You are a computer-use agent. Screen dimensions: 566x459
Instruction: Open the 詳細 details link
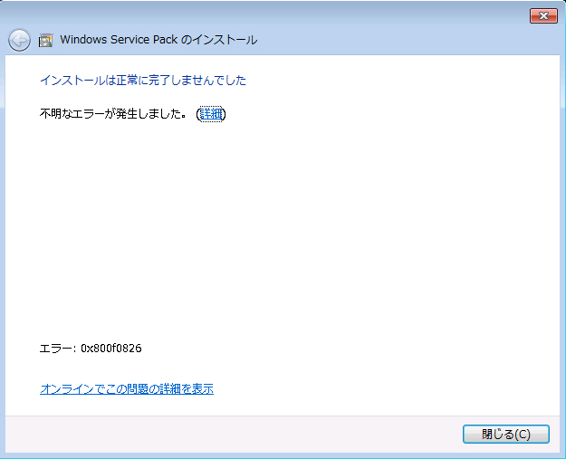[x=211, y=114]
